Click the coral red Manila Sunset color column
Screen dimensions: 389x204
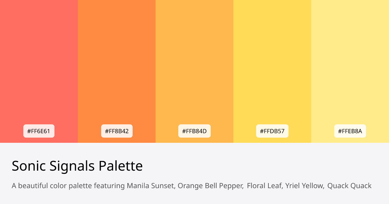point(39,65)
